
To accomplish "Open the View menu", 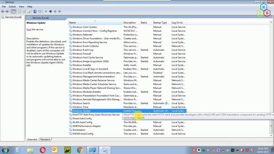I will pos(21,7).
